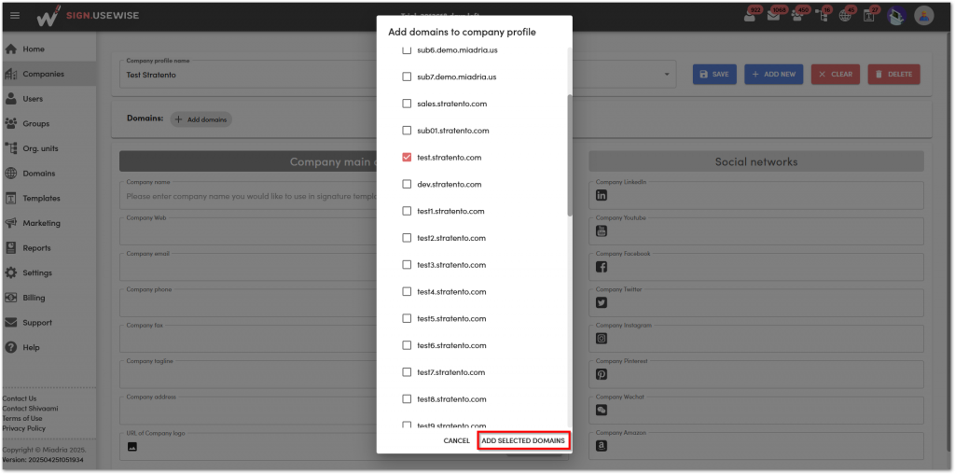Click the Domains globe icon in sidebar

coord(10,173)
